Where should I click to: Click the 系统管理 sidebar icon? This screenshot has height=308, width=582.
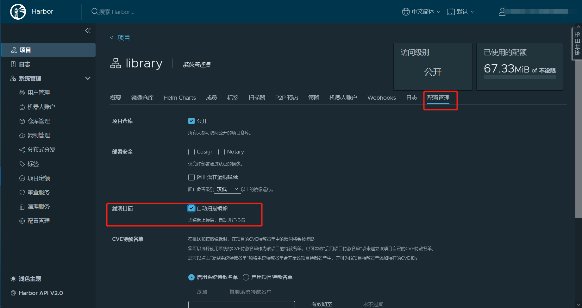click(13, 79)
